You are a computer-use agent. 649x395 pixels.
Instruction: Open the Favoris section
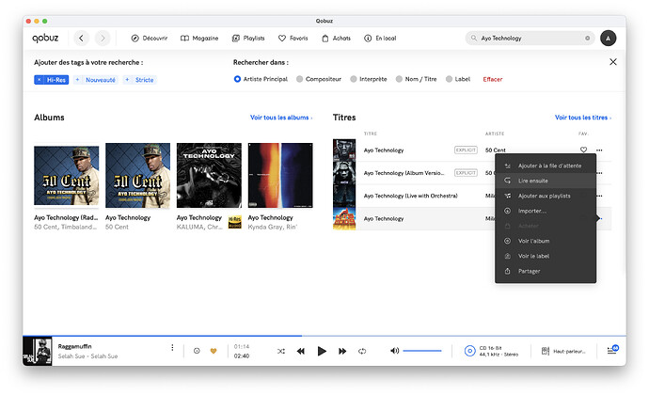click(293, 39)
